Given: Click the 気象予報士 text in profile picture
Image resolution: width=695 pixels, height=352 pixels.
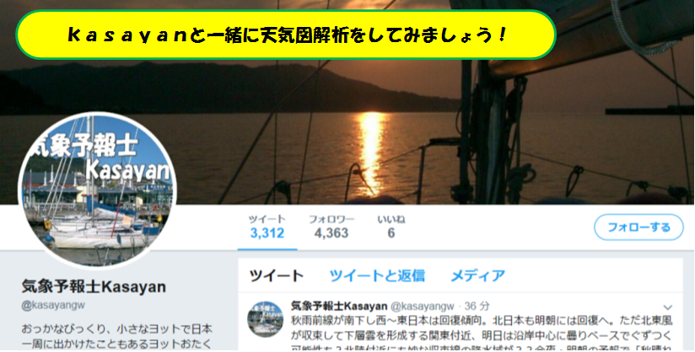Looking at the screenshot, I should 85,144.
